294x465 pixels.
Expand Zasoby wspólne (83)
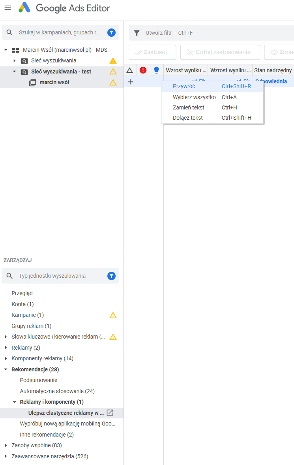pos(6,445)
